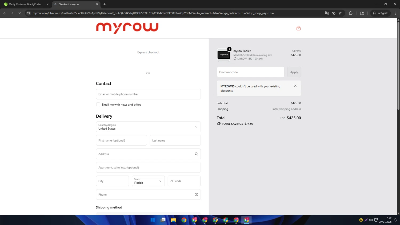Click the Enter shipping address text
The width and height of the screenshot is (400, 225).
[286, 109]
